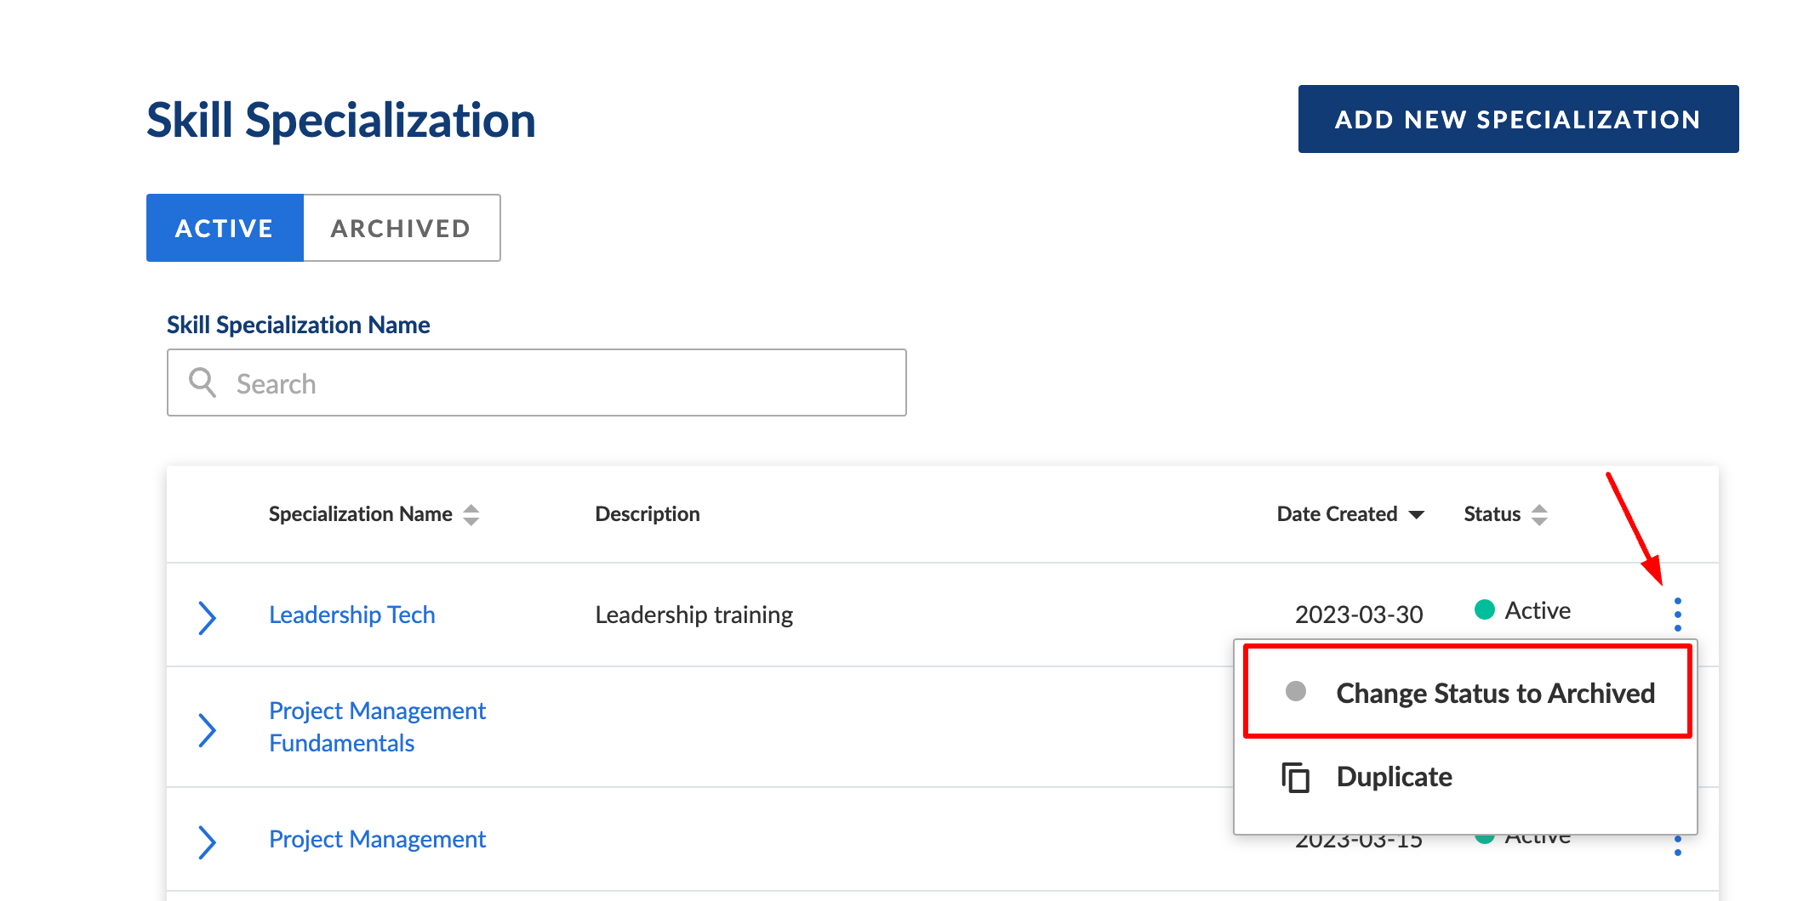
Task: Switch to the Archived tab
Action: pos(402,228)
